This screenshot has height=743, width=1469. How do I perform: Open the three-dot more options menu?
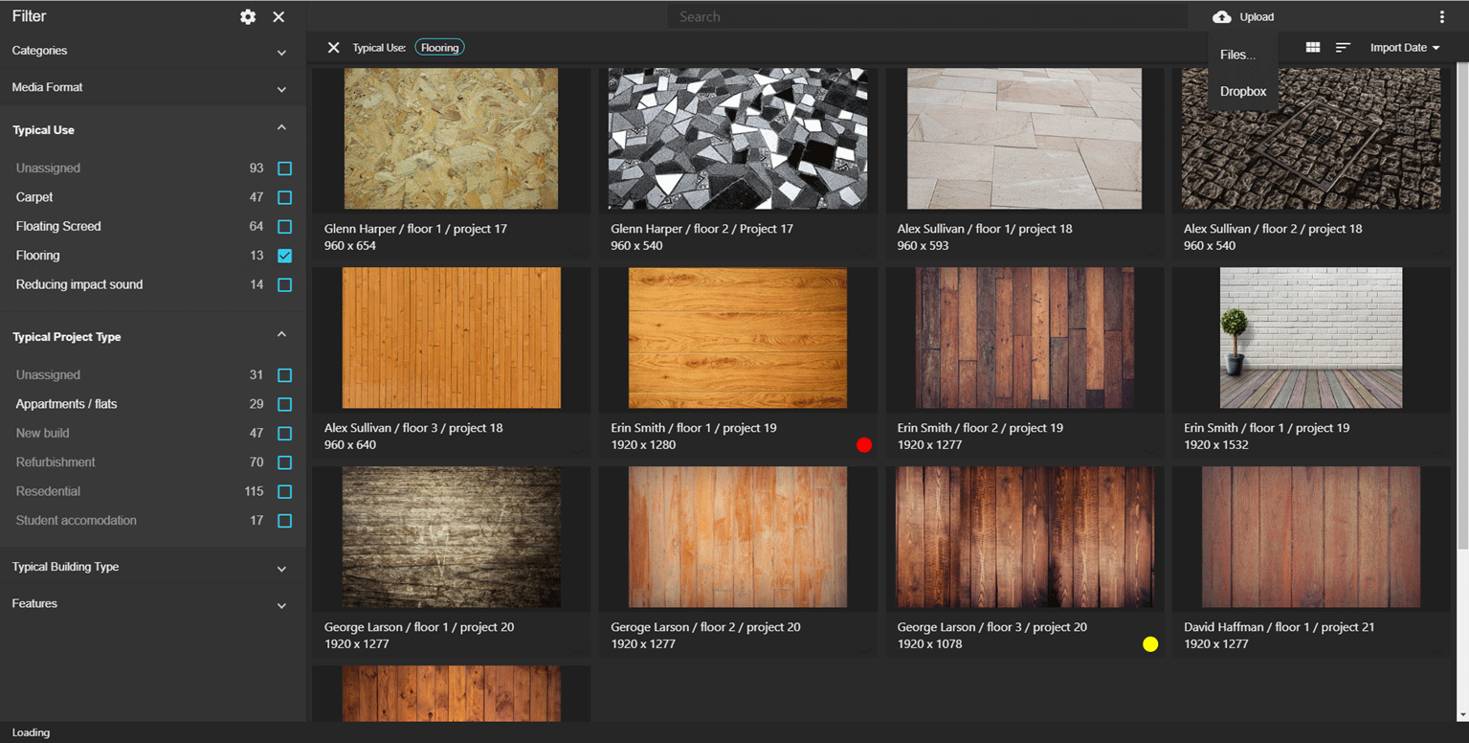click(1442, 16)
